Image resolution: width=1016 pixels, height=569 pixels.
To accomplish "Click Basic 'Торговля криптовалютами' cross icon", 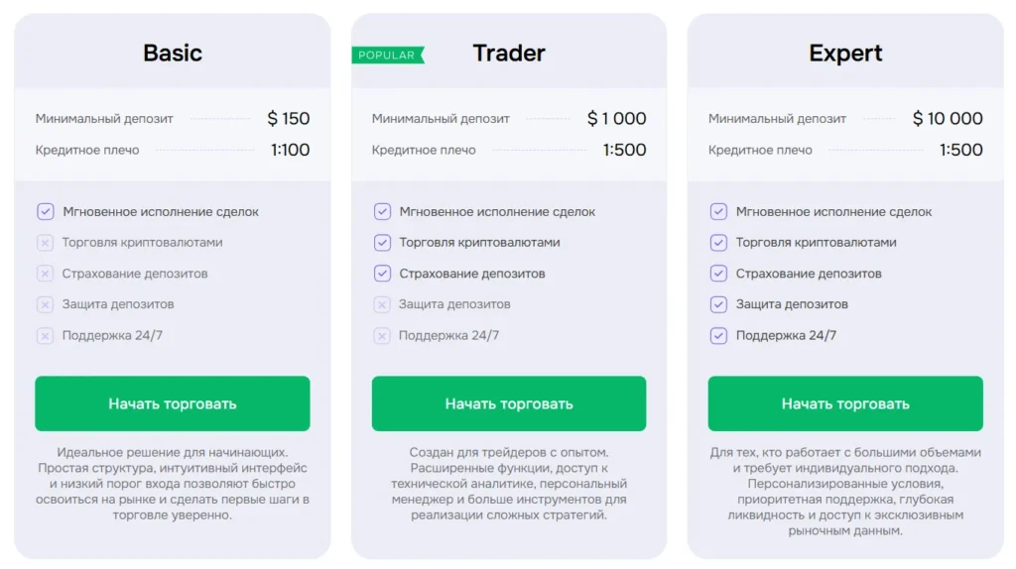I will 46,243.
